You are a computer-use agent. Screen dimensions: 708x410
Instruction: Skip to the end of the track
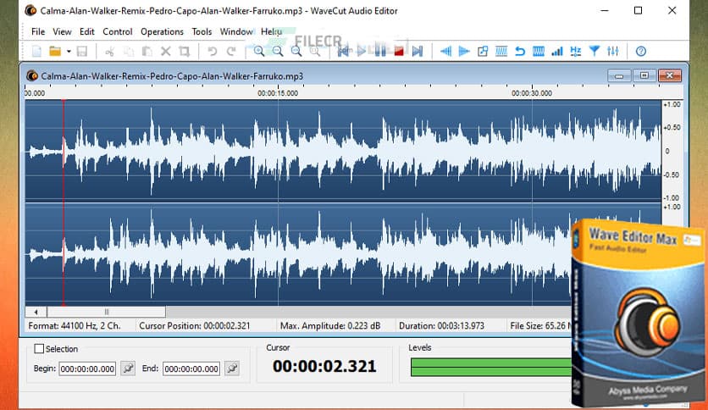[x=418, y=51]
